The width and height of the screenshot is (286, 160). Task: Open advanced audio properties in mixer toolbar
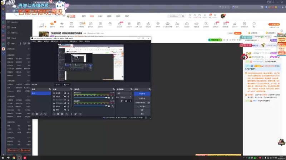point(75,114)
